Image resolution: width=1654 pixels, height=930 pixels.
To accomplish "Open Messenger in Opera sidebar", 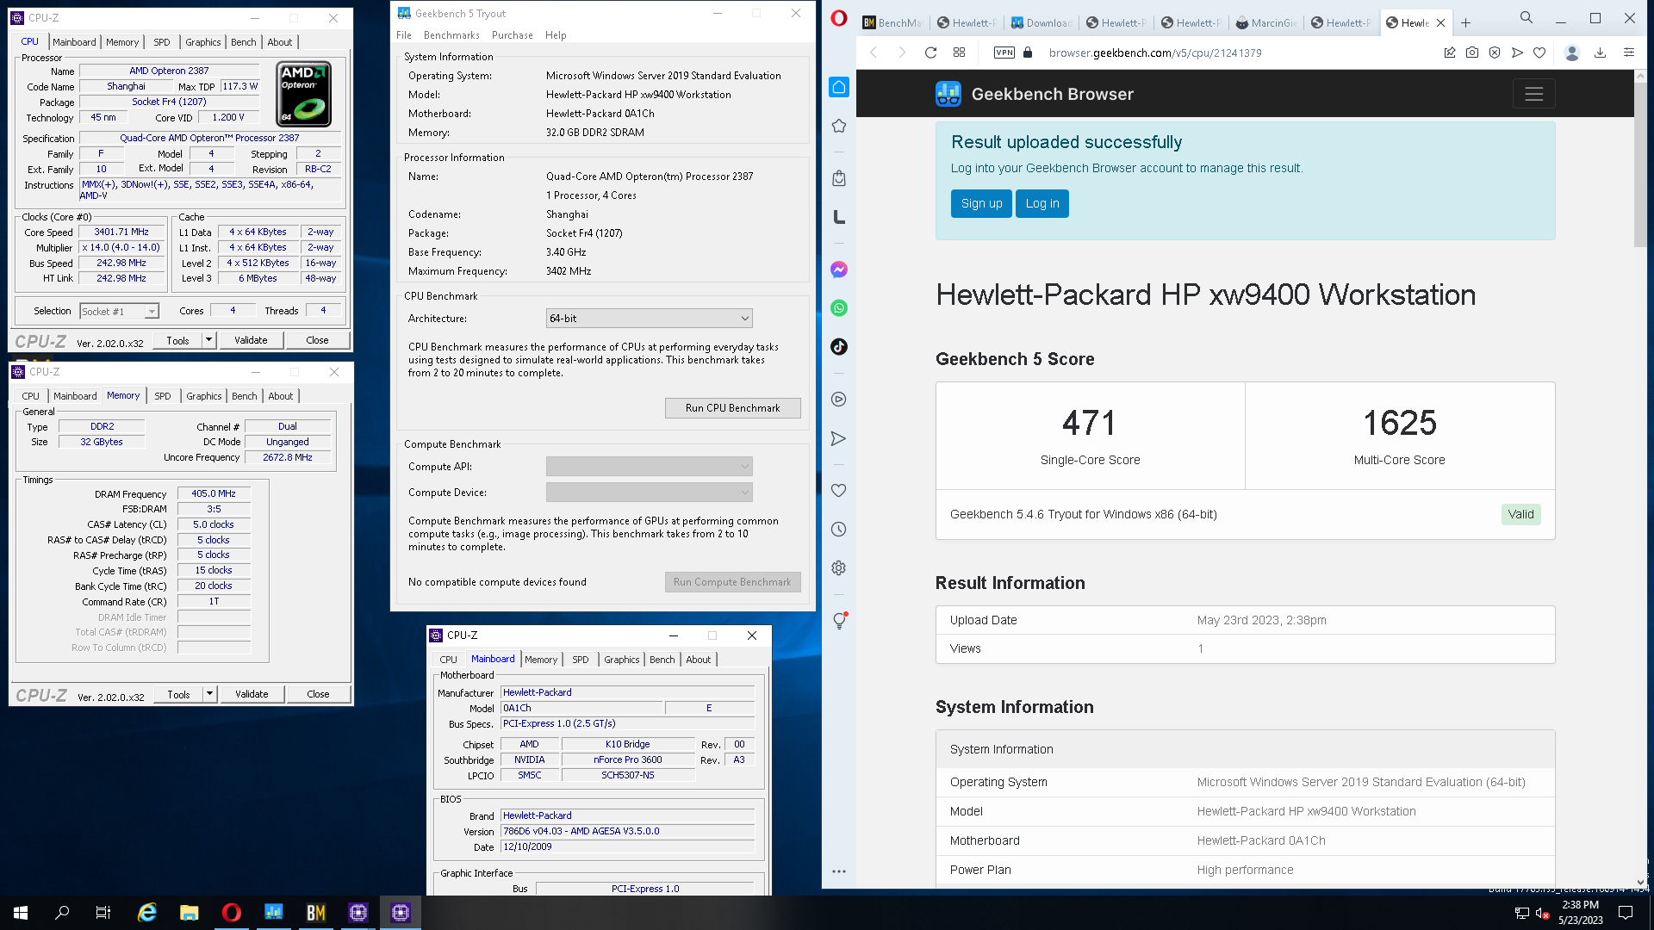I will point(839,270).
